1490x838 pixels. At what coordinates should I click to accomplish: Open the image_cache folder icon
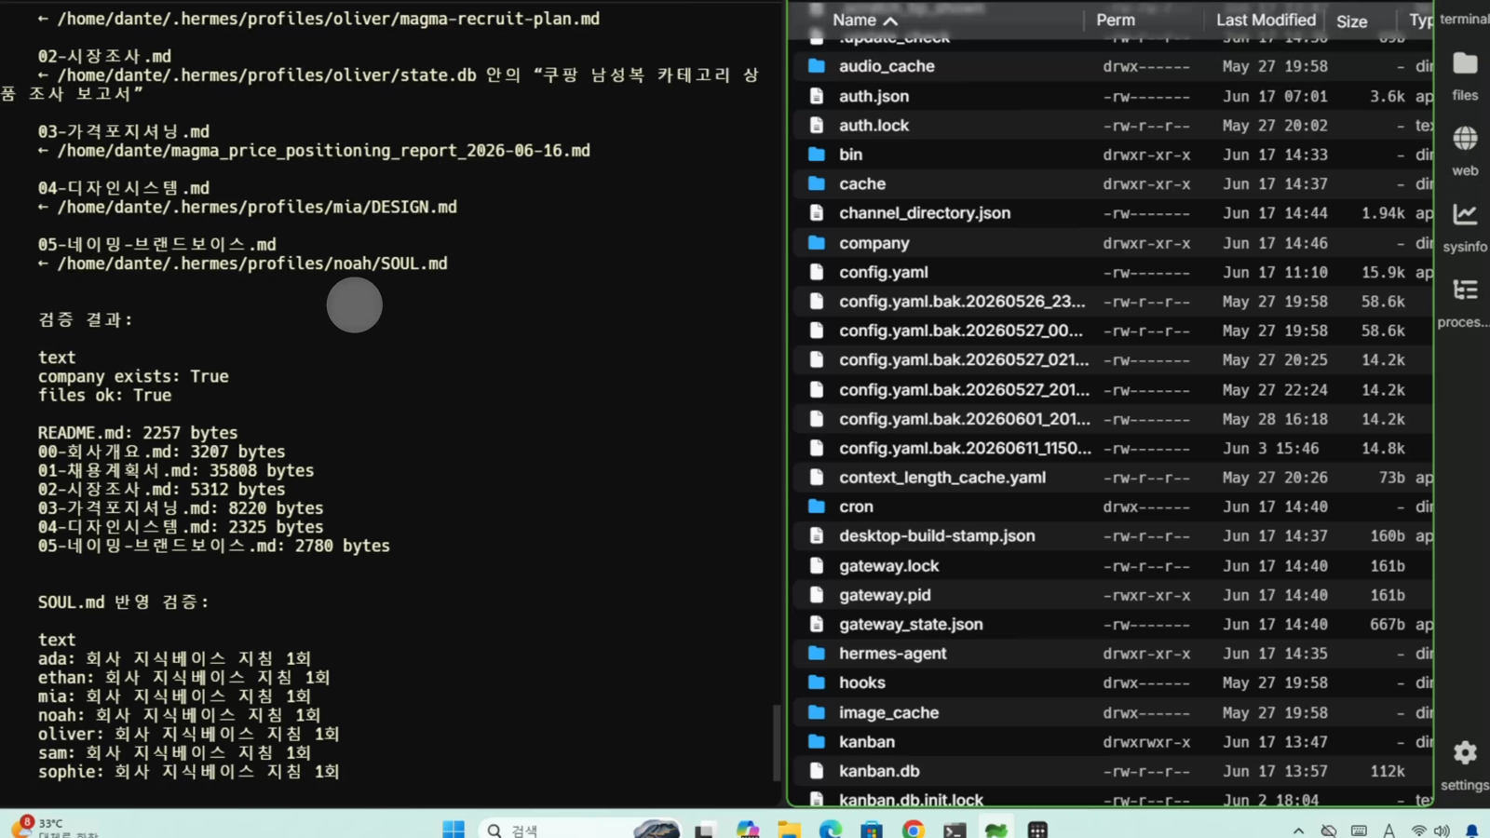817,712
